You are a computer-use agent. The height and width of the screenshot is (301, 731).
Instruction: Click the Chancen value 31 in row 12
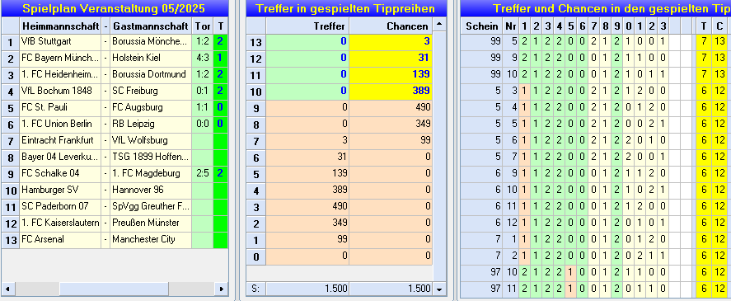(391, 59)
